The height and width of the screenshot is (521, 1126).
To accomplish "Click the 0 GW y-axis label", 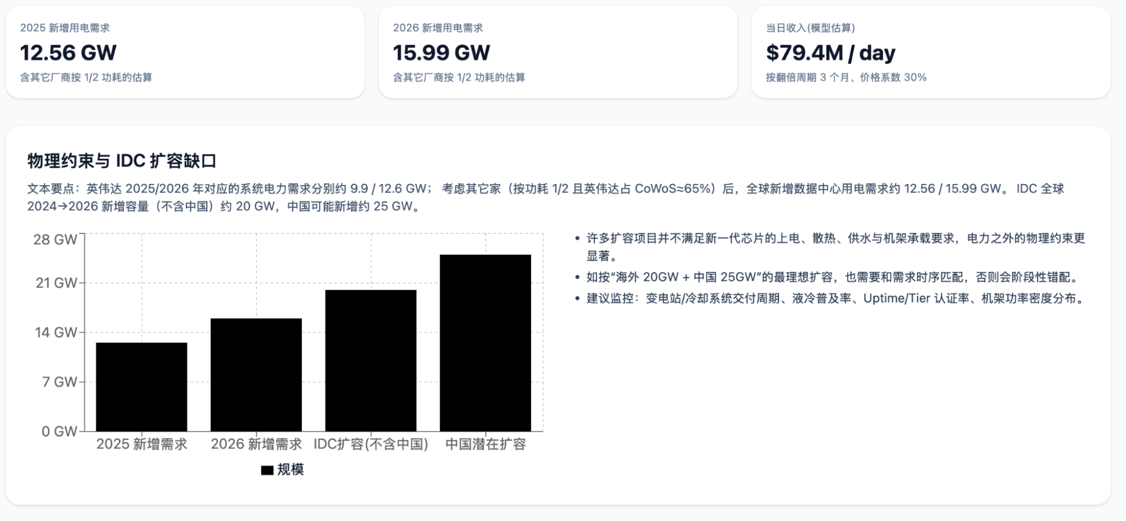I will point(59,432).
